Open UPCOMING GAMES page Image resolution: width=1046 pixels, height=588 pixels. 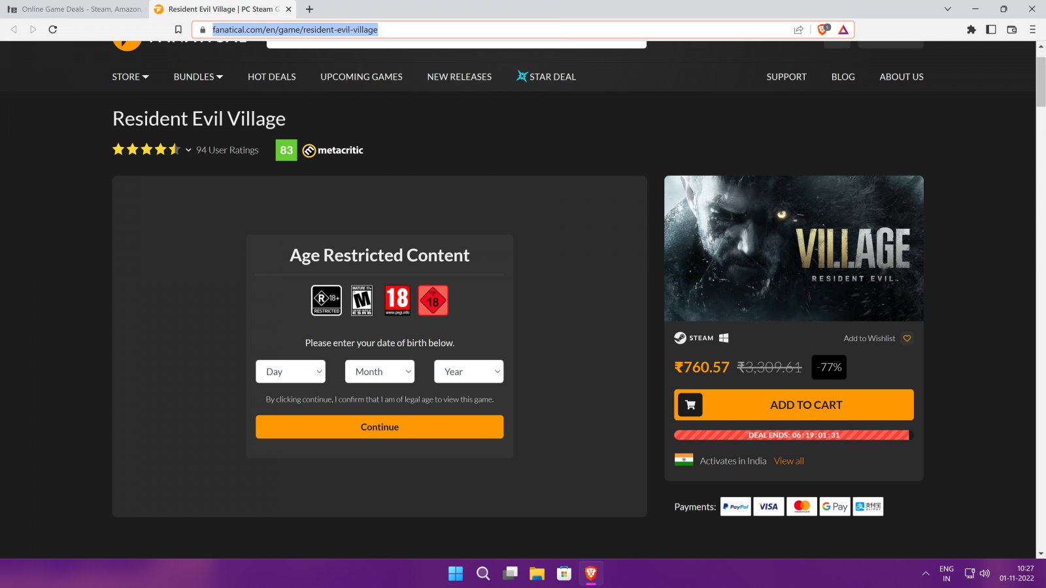click(x=362, y=76)
